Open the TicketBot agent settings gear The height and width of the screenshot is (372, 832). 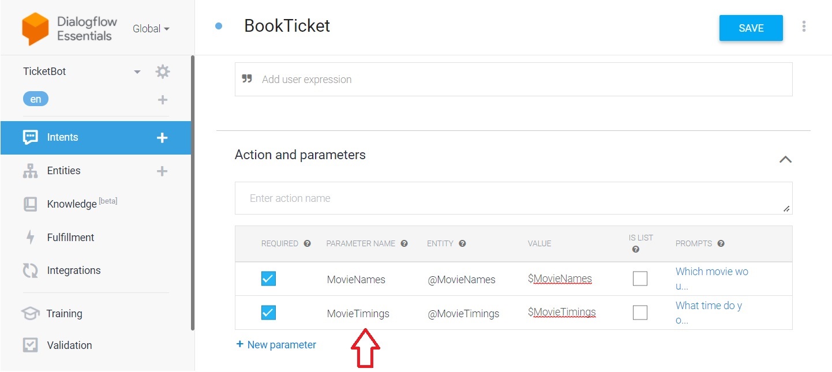pyautogui.click(x=162, y=71)
